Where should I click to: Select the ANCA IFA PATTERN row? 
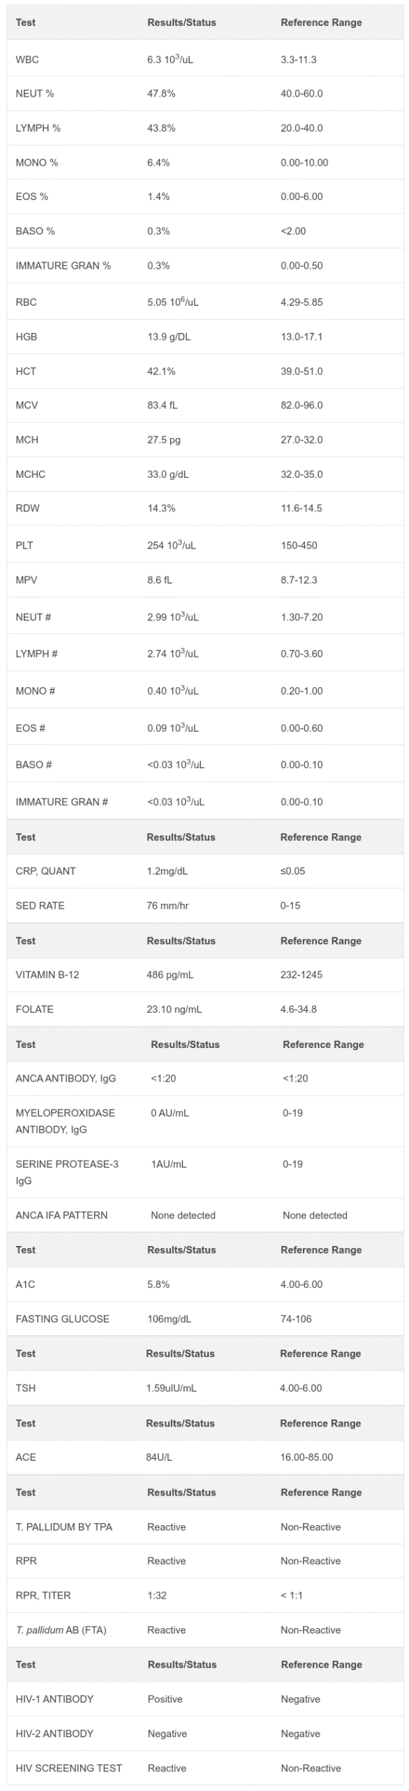(205, 1215)
